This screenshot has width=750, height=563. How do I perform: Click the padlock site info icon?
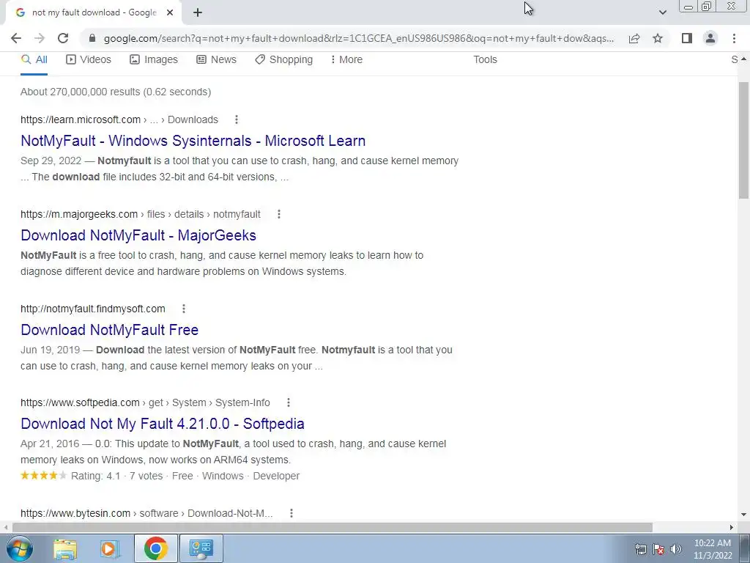[92, 38]
